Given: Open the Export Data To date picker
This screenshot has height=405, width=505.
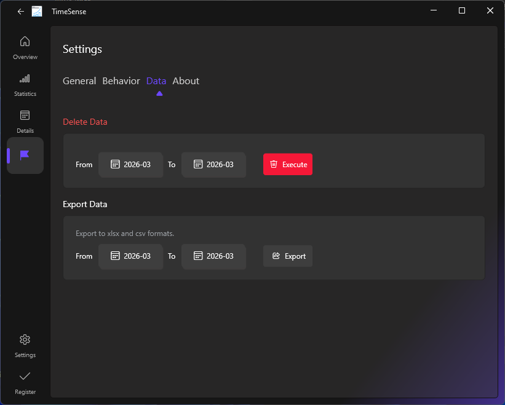Looking at the screenshot, I should [x=213, y=256].
